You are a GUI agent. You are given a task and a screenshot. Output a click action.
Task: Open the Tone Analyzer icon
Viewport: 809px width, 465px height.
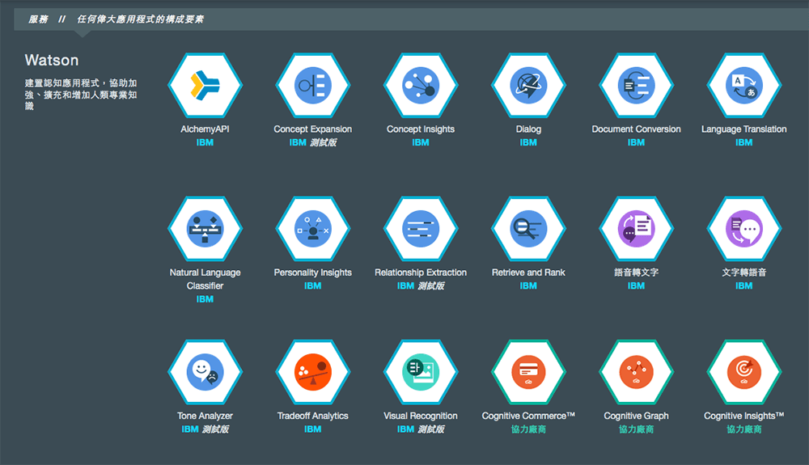[205, 372]
